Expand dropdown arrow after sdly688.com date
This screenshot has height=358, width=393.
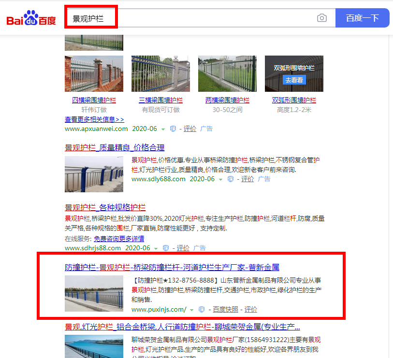[x=220, y=180]
